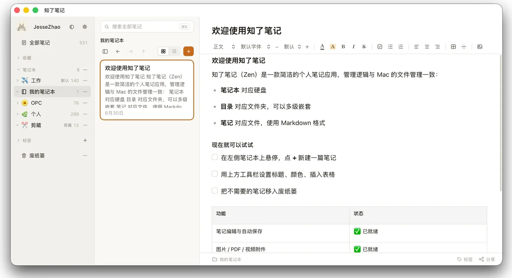Toggle bold formatting

tap(343, 47)
